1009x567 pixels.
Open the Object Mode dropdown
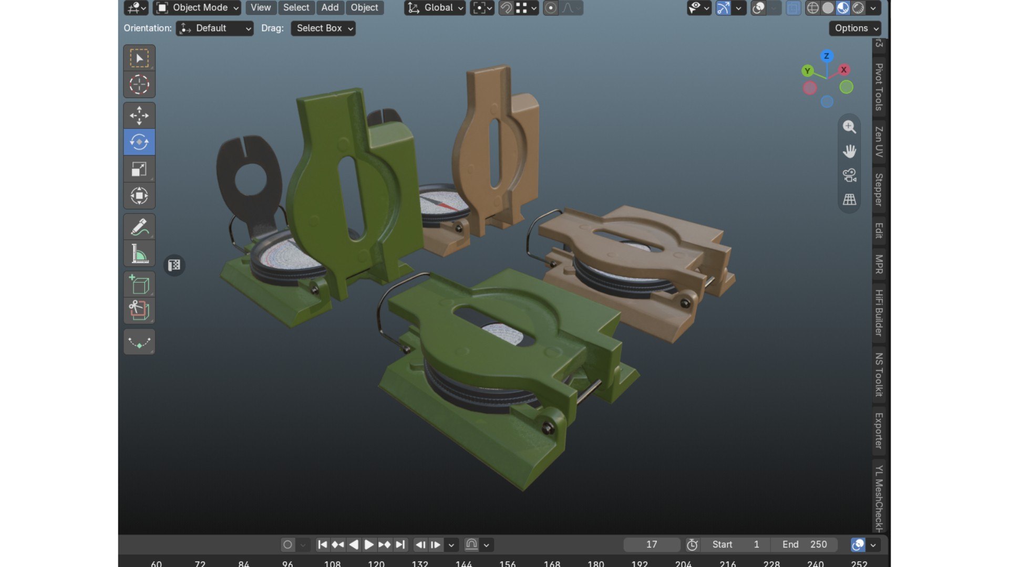coord(197,8)
